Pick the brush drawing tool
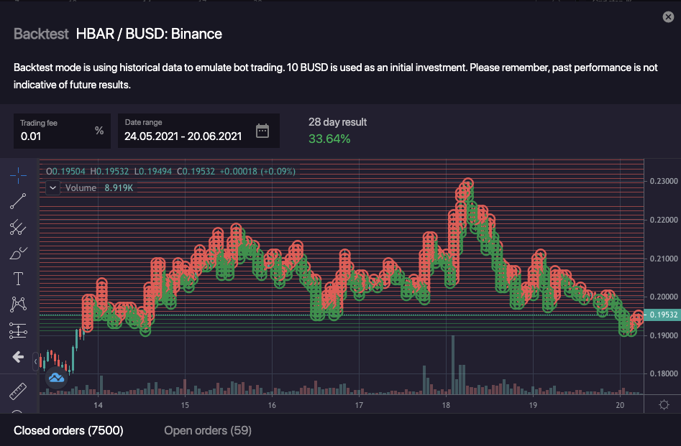681x446 pixels. (18, 254)
